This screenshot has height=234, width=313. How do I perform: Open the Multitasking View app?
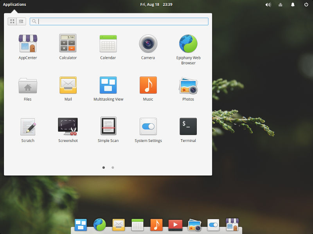point(108,89)
